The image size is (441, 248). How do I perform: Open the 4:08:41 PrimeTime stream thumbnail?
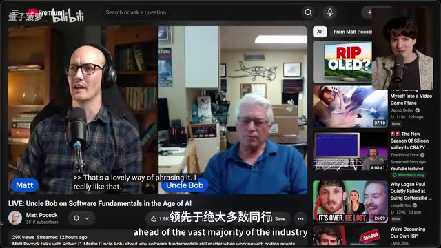click(350, 152)
